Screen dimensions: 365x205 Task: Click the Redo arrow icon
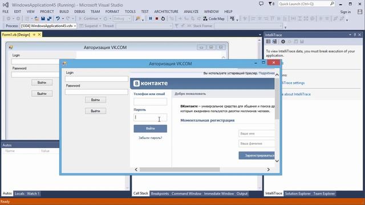[68, 19]
